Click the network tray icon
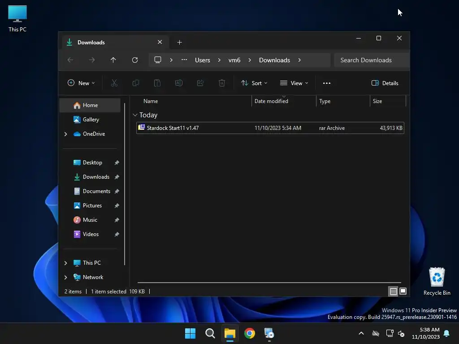The width and height of the screenshot is (459, 344). click(390, 333)
